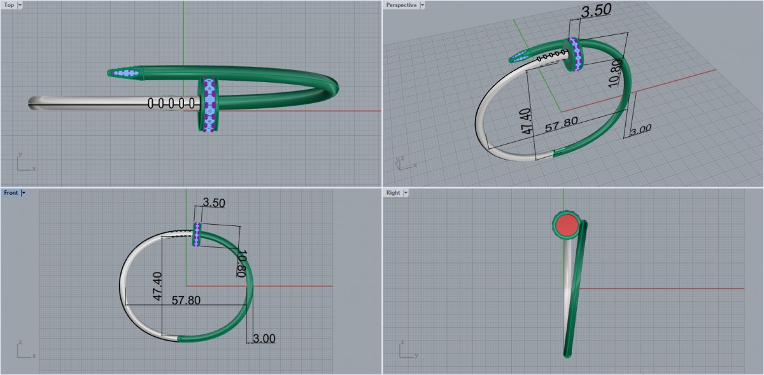
Task: Select the 3.00 dimension in Front viewport
Action: pyautogui.click(x=264, y=338)
